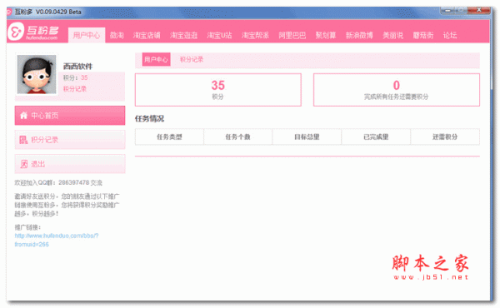Open the 美丽说 tab
This screenshot has height=308, width=500.
tap(392, 35)
